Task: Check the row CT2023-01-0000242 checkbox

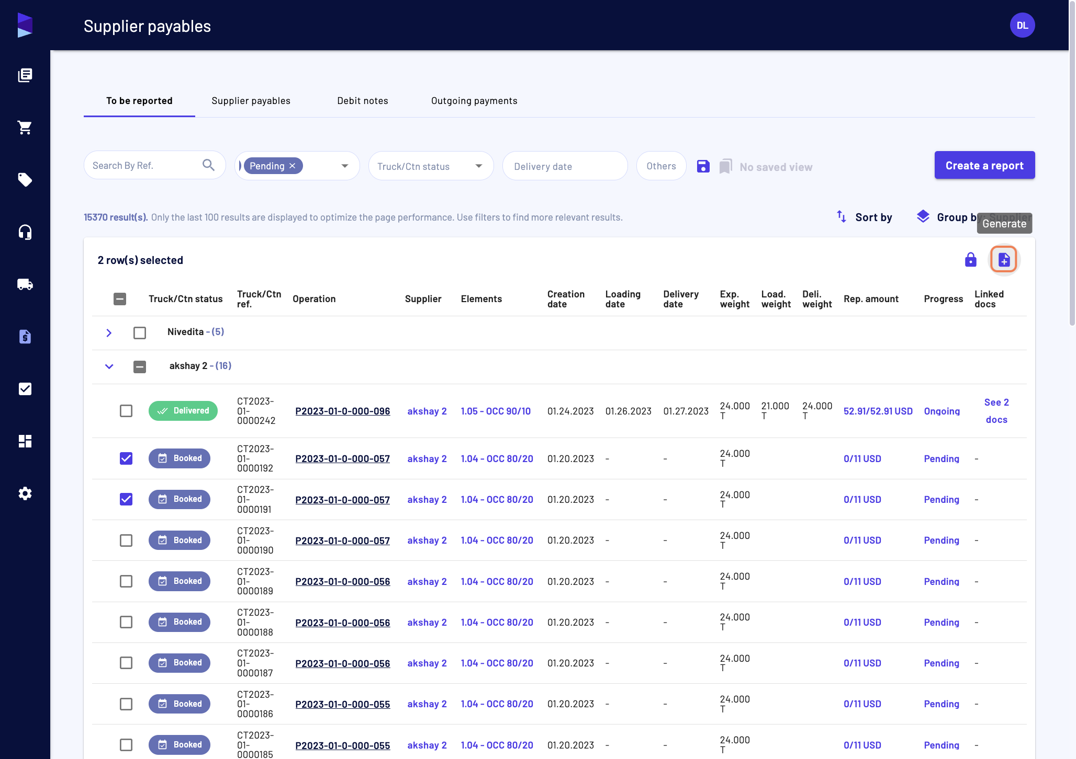Action: point(126,411)
